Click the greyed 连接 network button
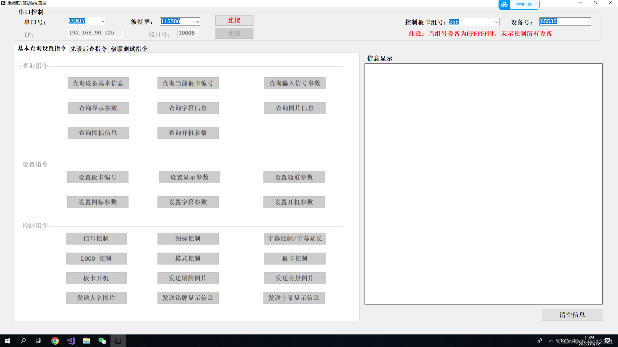618x347 pixels. (234, 33)
